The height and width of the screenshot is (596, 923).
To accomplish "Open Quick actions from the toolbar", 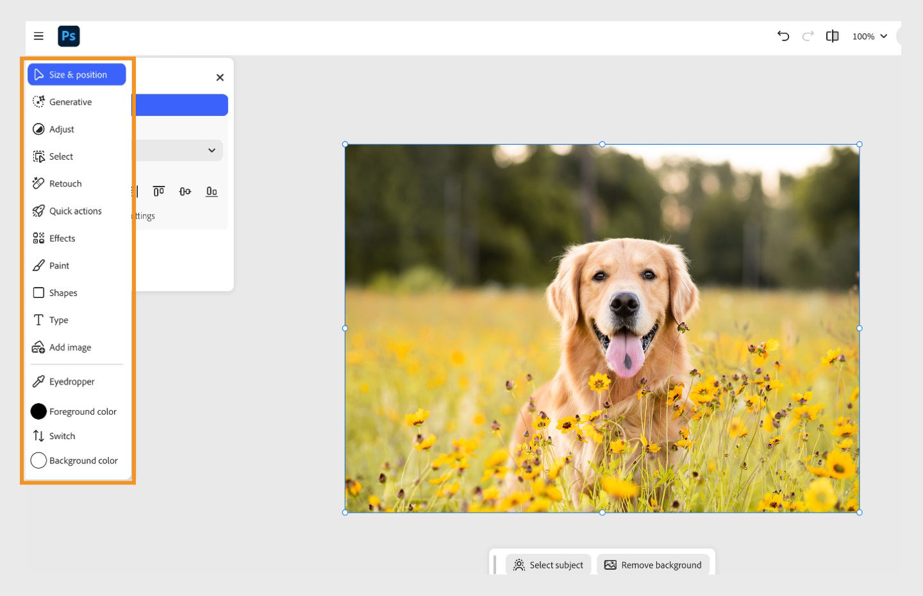I will [75, 211].
